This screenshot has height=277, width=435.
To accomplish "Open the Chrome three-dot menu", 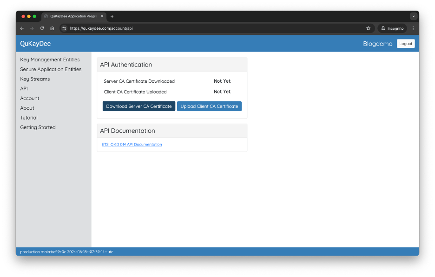I will tap(413, 28).
